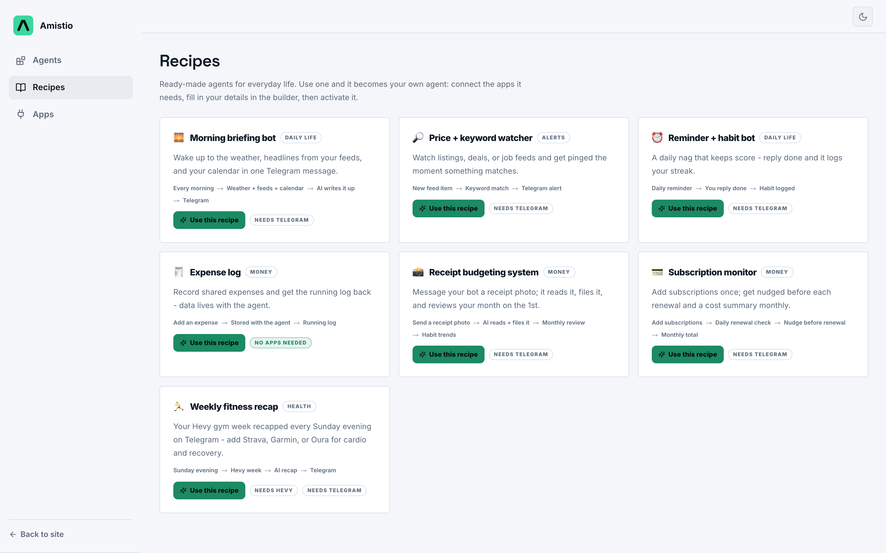
Task: Click the 'Telegram alert' step text
Action: [x=541, y=188]
